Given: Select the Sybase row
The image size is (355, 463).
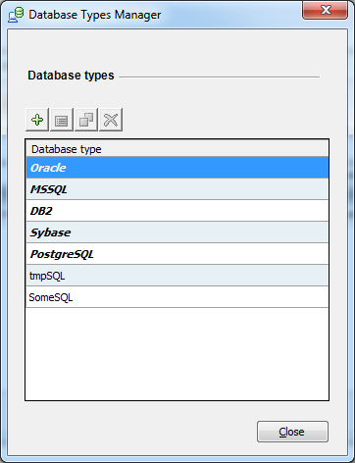Looking at the screenshot, I should point(177,232).
